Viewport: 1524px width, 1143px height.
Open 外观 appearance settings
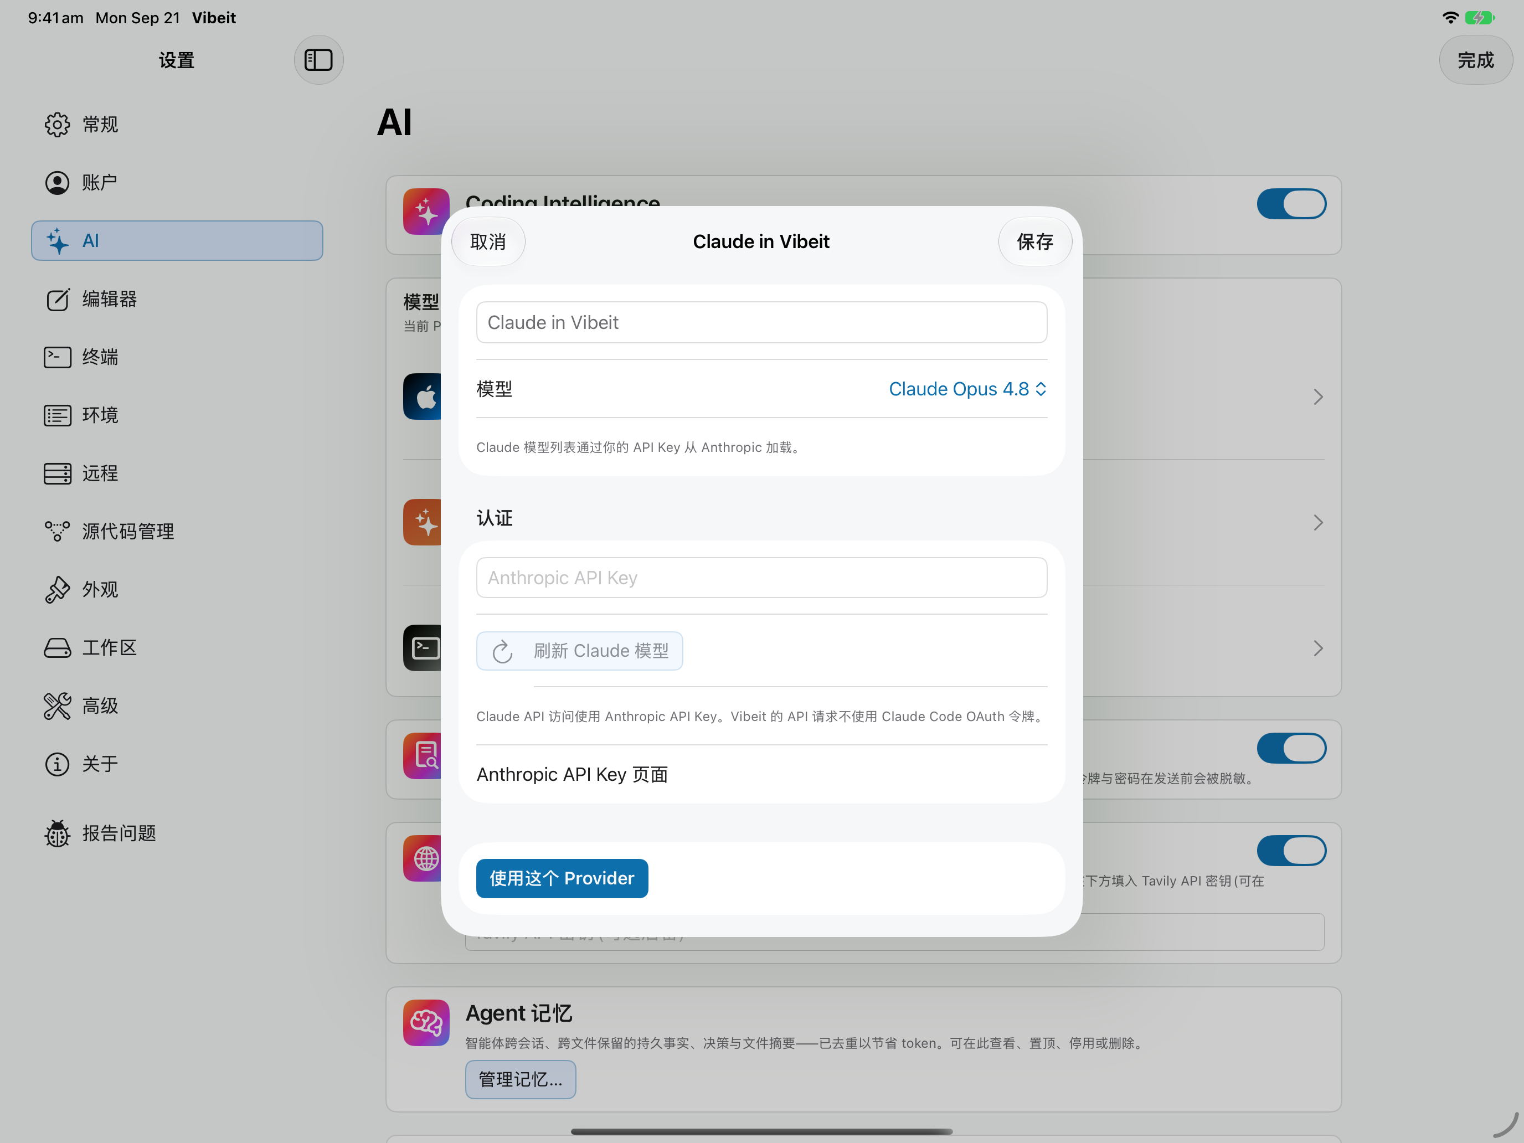click(176, 589)
